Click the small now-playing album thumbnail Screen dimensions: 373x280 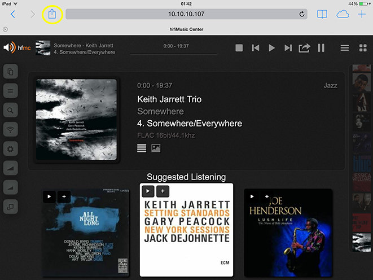click(43, 48)
